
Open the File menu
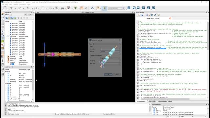click(3, 4)
